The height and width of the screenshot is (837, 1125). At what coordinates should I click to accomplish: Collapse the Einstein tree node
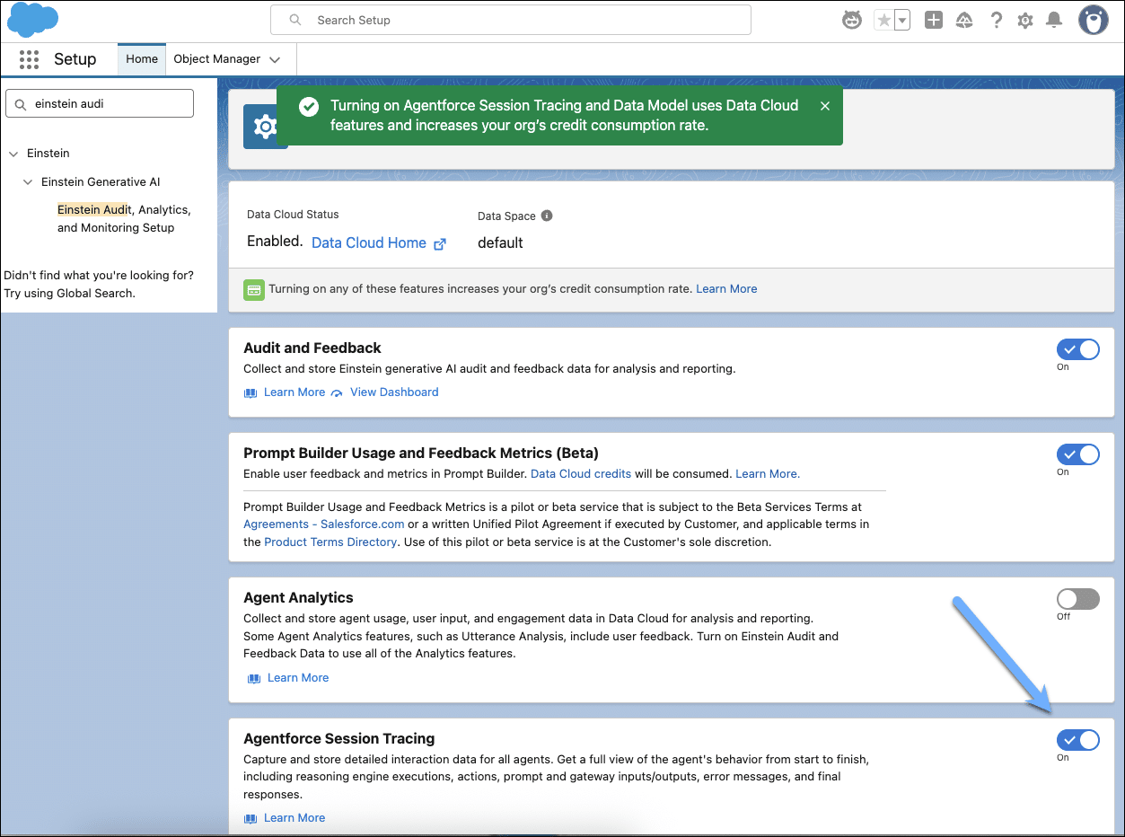(13, 154)
